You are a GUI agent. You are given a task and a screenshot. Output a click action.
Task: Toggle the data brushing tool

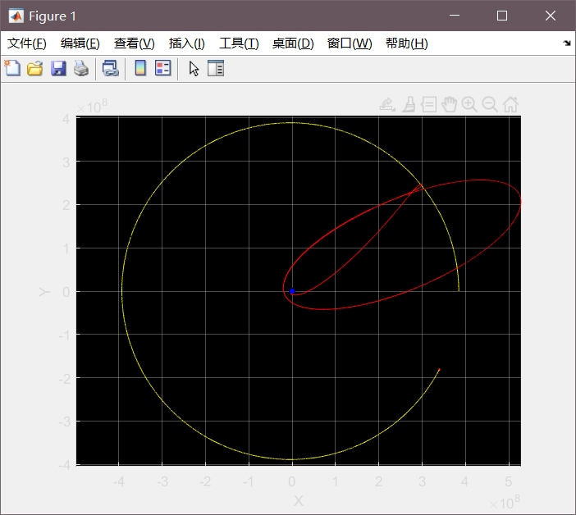(409, 105)
